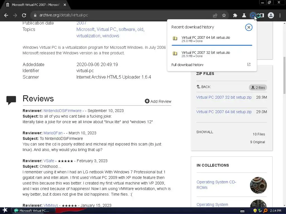286x214 pixels.
Task: Download Virtual PC 2007 64 bit setup.zip link
Action: [224, 112]
